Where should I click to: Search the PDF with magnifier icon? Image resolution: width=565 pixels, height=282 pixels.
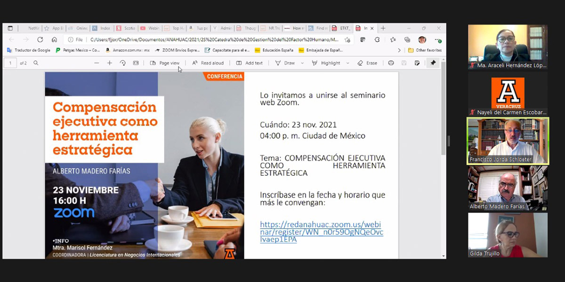[36, 63]
